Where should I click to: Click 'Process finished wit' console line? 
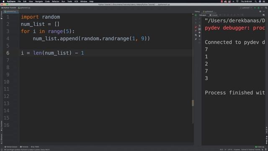234,93
